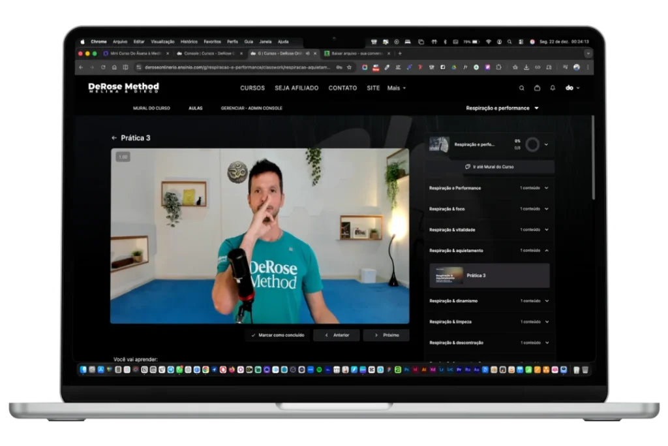Click the date and time in menu bar
This screenshot has height=446, width=668.
click(564, 42)
